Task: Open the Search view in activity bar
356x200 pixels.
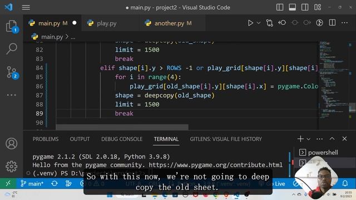Action: [11, 48]
